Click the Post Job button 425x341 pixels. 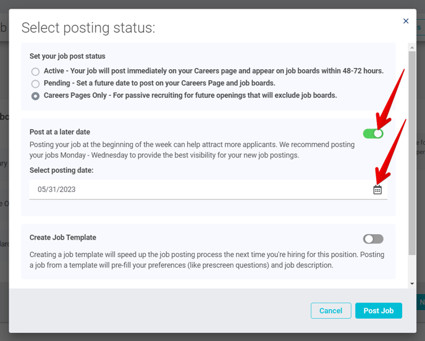[x=379, y=311]
